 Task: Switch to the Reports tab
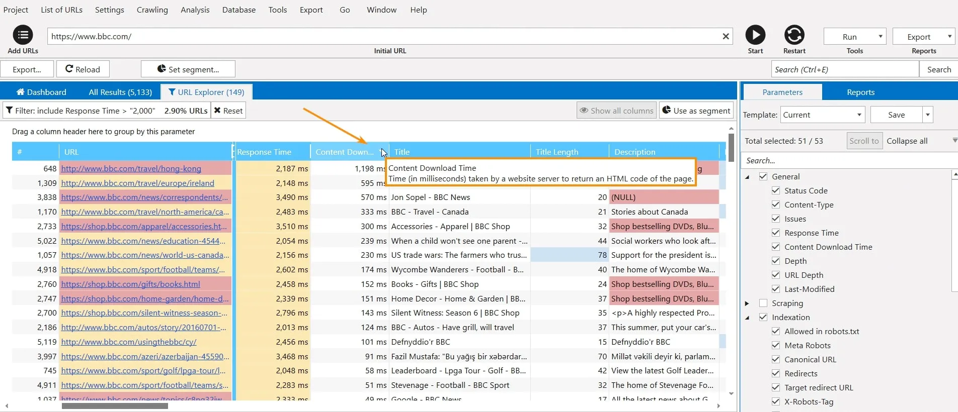coord(860,92)
